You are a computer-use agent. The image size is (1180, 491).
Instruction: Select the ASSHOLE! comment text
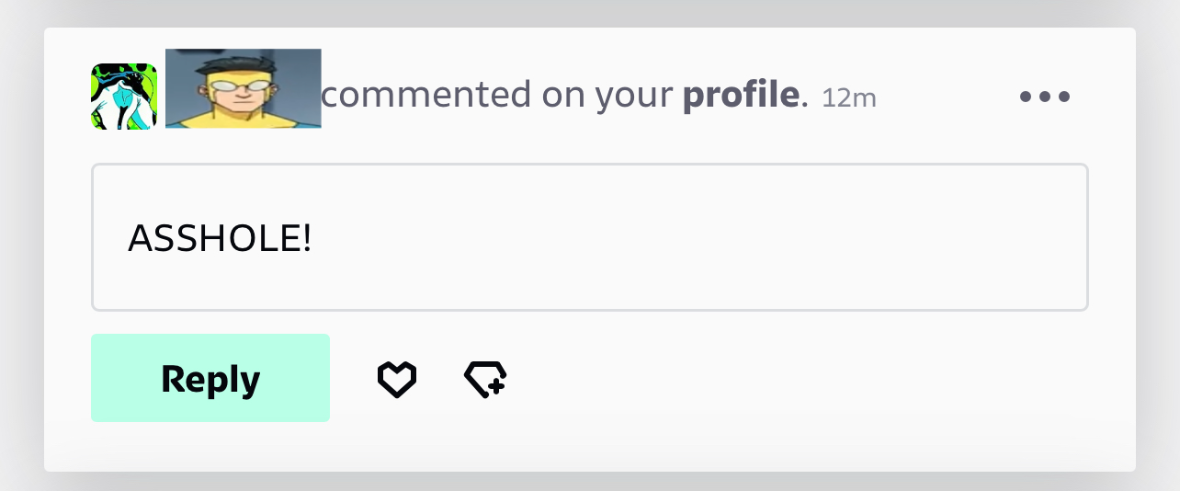tap(221, 239)
